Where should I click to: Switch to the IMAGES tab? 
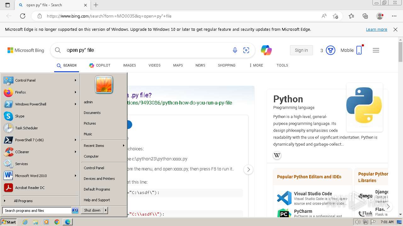point(129,65)
